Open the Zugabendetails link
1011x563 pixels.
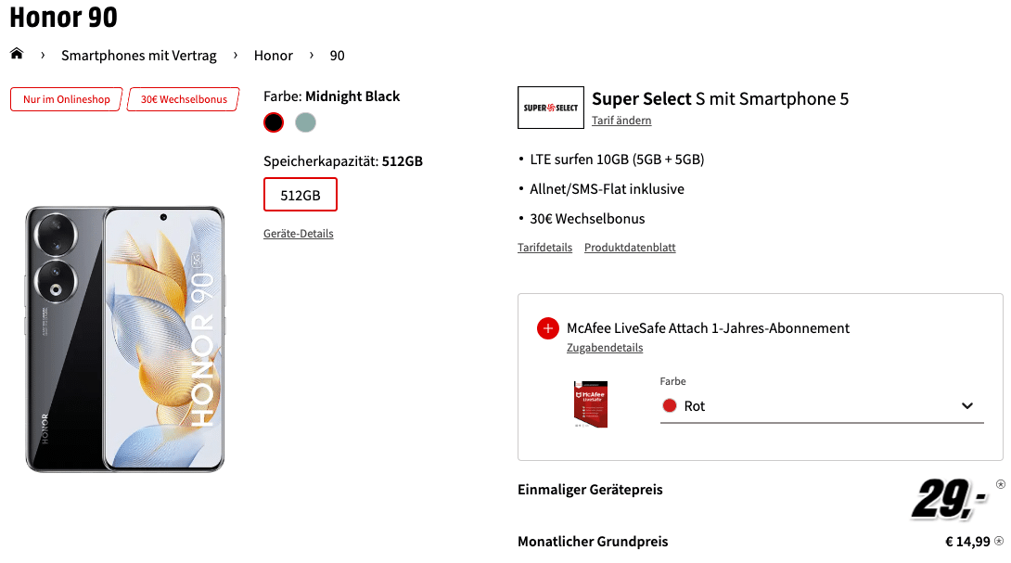(605, 348)
